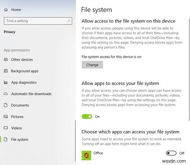
Task: Click the Automatic file downloads cloud icon
Action: point(6,94)
